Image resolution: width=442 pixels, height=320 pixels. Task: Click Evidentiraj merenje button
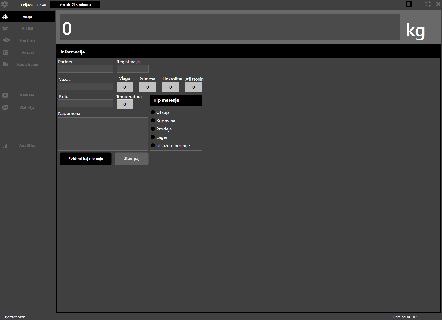(x=86, y=158)
